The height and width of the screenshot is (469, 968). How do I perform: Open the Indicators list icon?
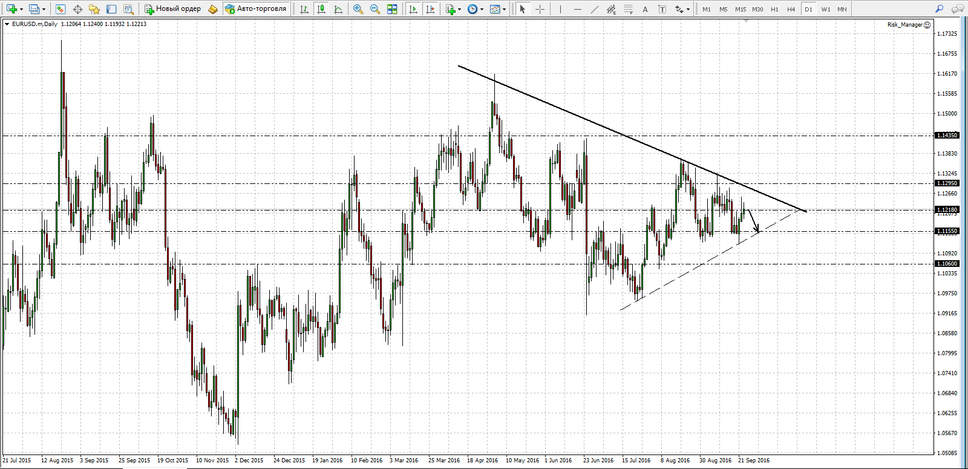(x=450, y=9)
